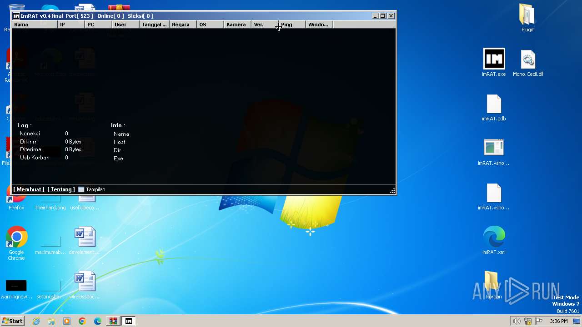Click the ImRAT title bar app icon
582x327 pixels.
16,16
